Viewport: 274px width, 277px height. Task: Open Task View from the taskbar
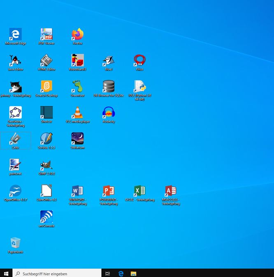tap(107, 273)
